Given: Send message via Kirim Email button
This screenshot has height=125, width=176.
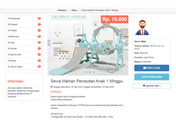Looking at the screenshot, I should (x=151, y=68).
